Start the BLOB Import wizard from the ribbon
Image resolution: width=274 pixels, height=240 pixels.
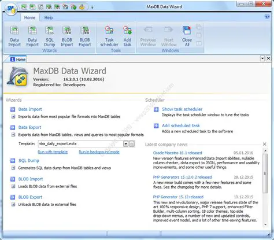[x=67, y=36]
